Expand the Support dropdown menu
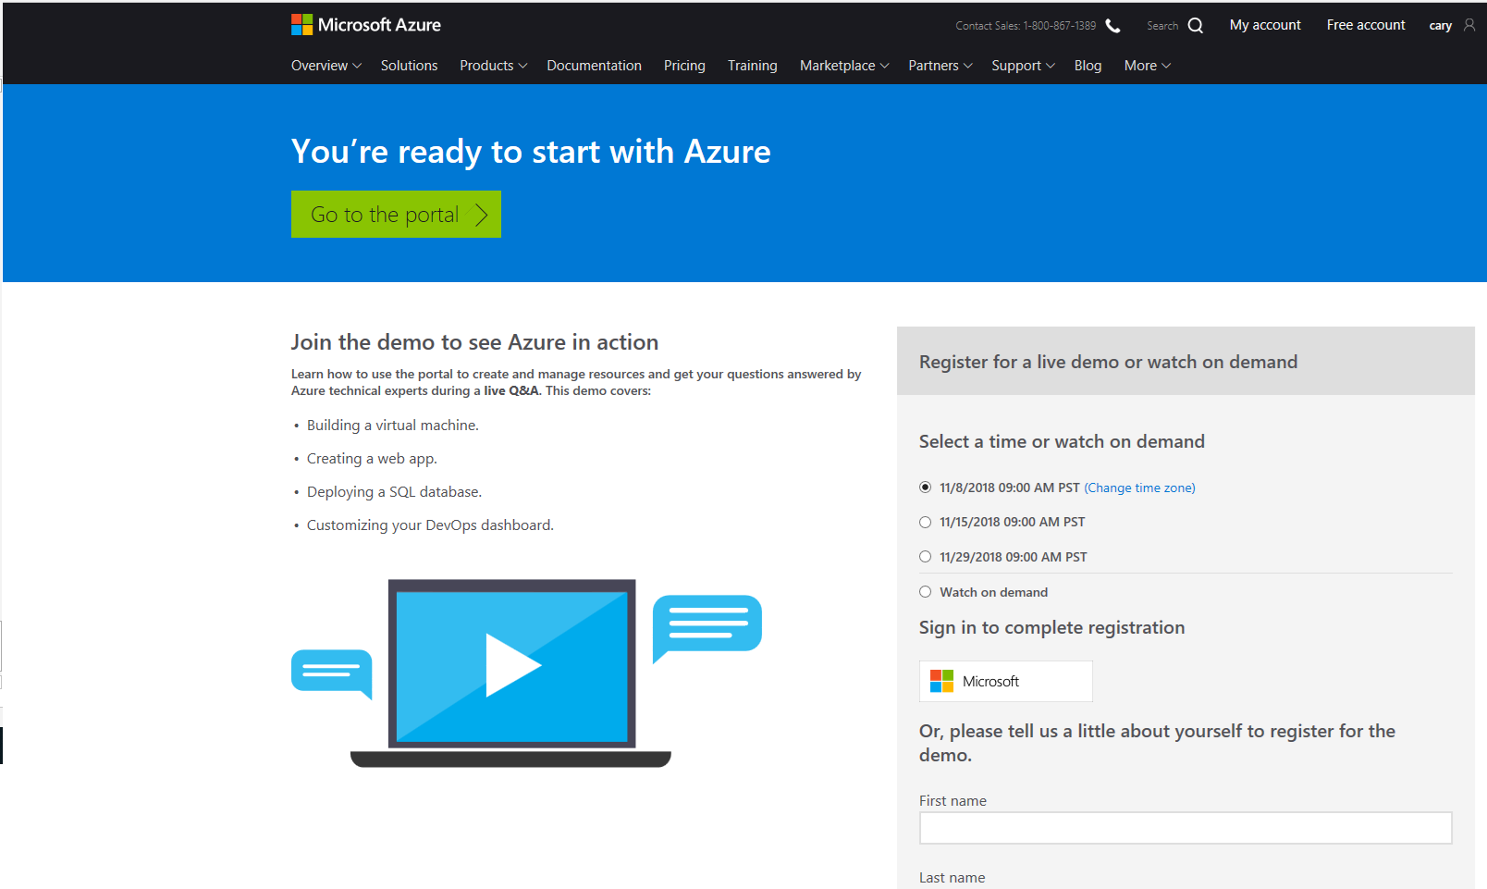 point(1023,66)
